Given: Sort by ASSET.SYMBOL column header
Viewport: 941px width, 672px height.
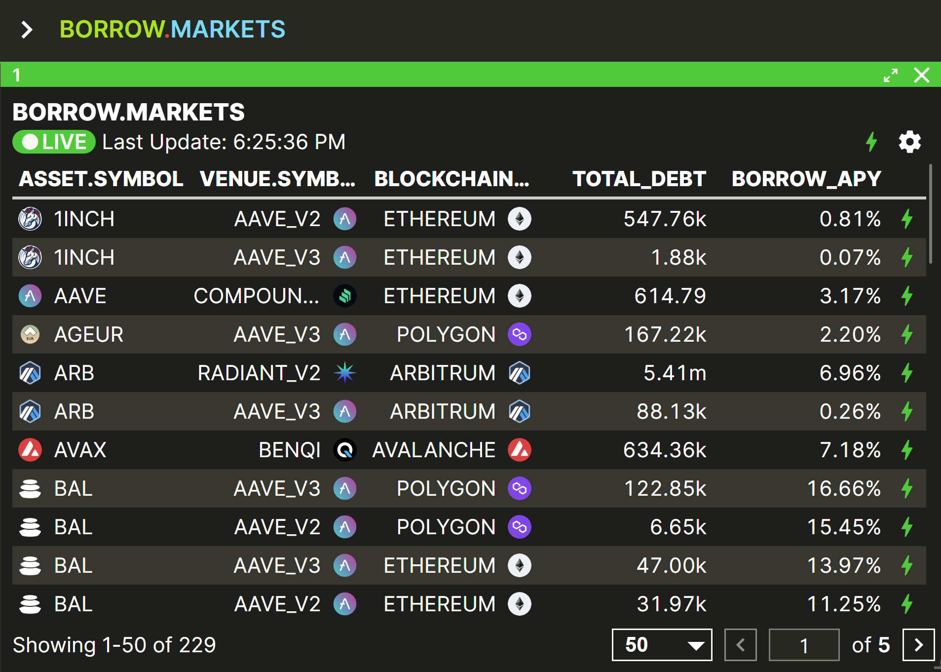Looking at the screenshot, I should pyautogui.click(x=101, y=179).
